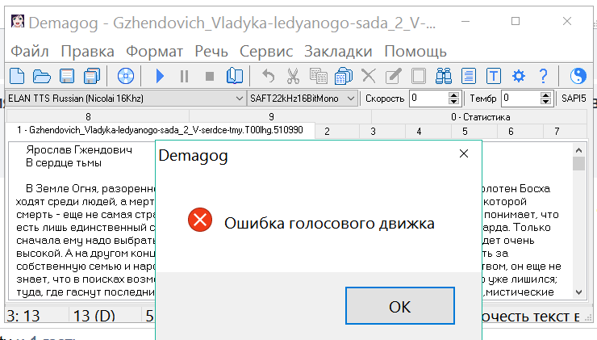Click the Demagog app icon in title bar
Viewport: 597px width, 340px height.
click(18, 21)
